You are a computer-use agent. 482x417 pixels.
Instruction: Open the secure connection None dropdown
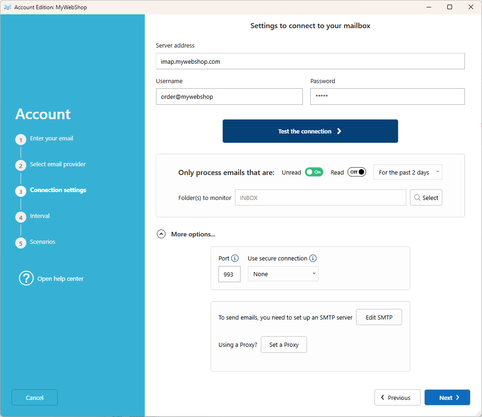pyautogui.click(x=283, y=274)
